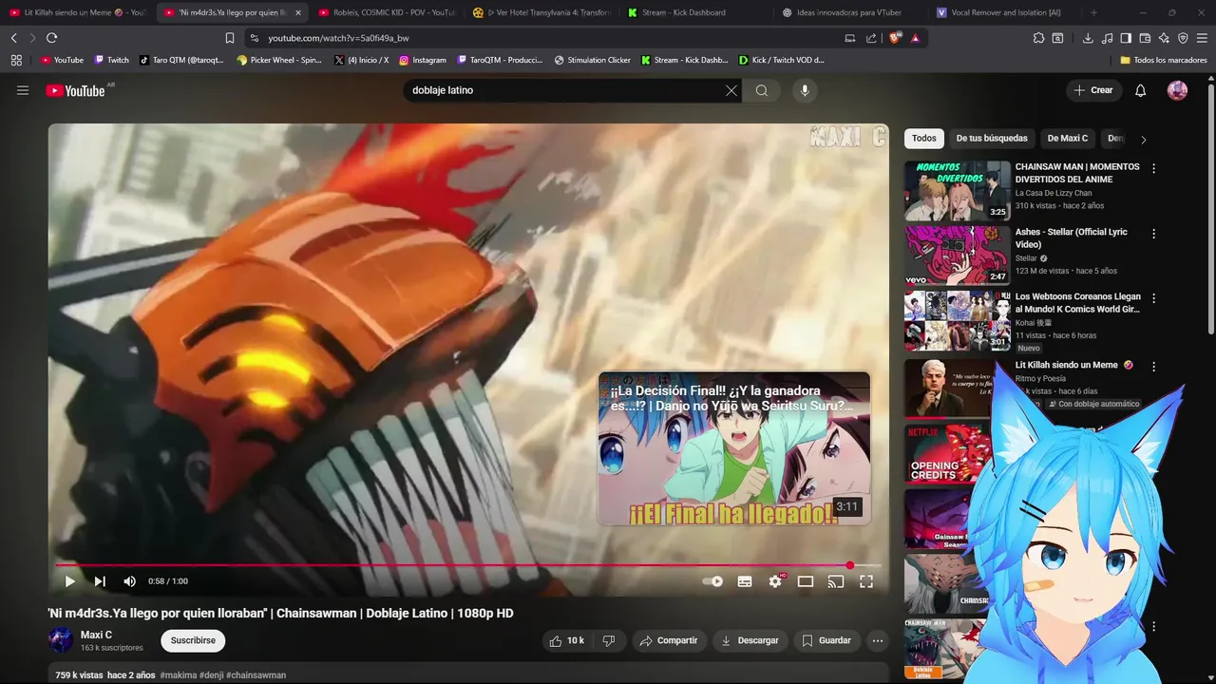The image size is (1216, 684).
Task: Open Ashes - Stellar Official Lyric Video title
Action: tap(1071, 238)
